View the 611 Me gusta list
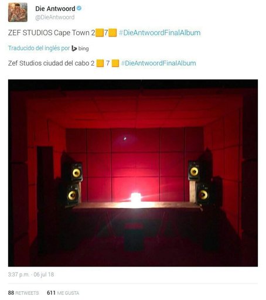The image size is (266, 300). coord(63,293)
